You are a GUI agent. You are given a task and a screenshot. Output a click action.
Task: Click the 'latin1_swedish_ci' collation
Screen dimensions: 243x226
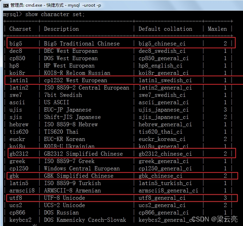tap(165, 80)
